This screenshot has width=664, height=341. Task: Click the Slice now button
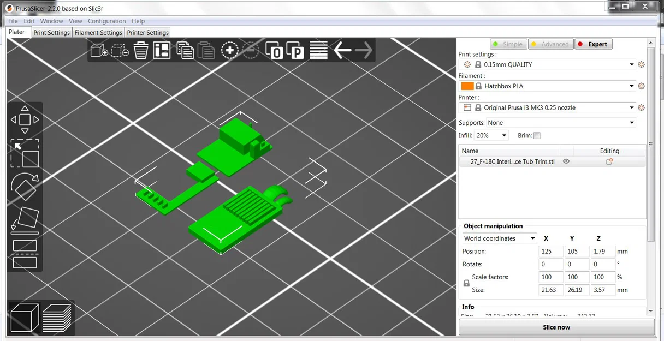click(556, 327)
